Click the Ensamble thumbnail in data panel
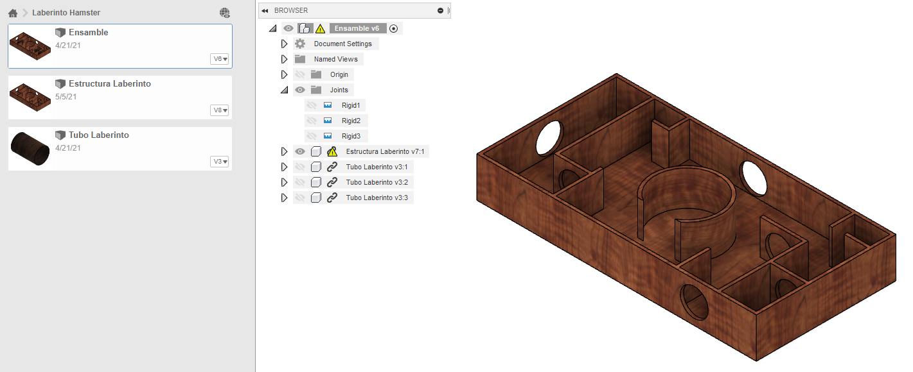 pos(30,46)
